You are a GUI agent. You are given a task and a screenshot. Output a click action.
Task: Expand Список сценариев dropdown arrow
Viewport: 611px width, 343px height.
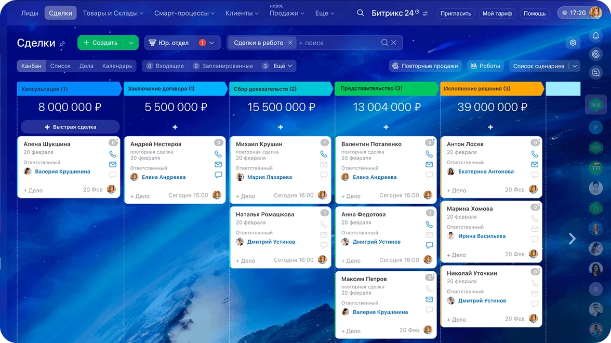pos(575,67)
